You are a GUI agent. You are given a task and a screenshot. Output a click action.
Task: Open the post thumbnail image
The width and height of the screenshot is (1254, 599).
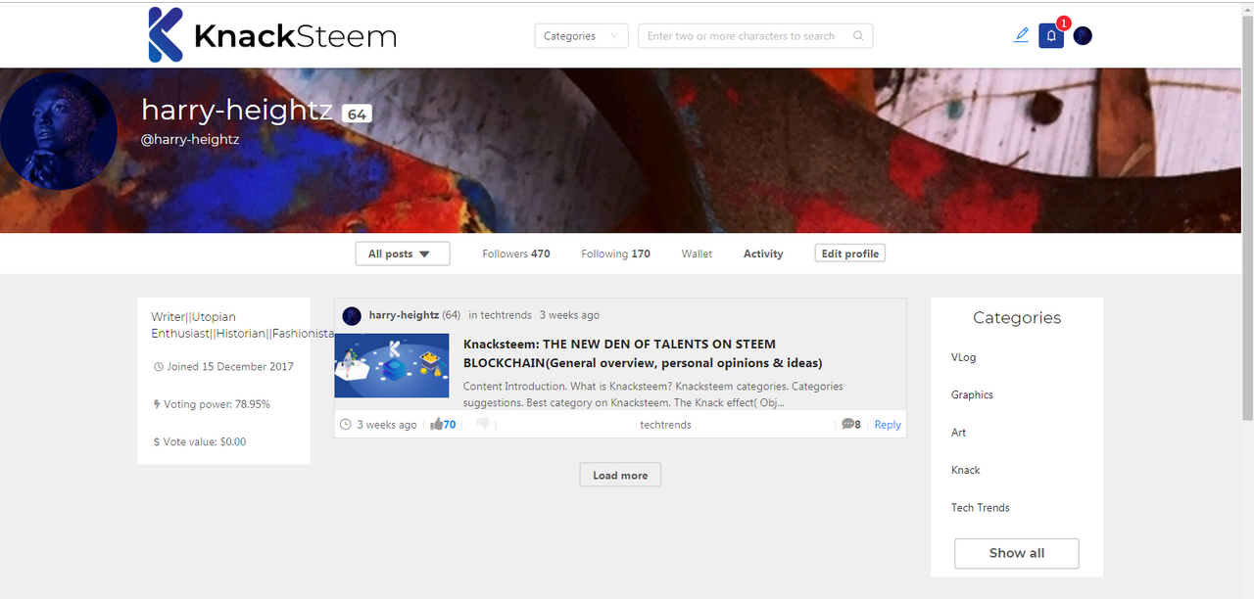(392, 366)
